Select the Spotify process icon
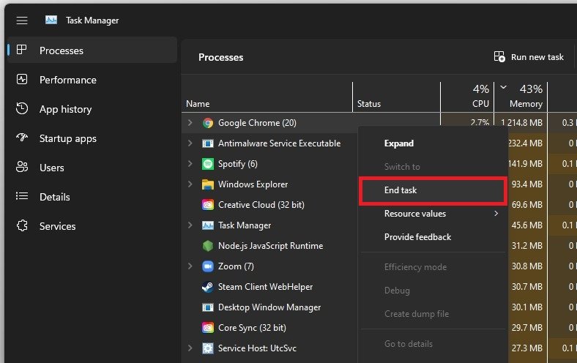The height and width of the screenshot is (363, 577). pos(207,164)
